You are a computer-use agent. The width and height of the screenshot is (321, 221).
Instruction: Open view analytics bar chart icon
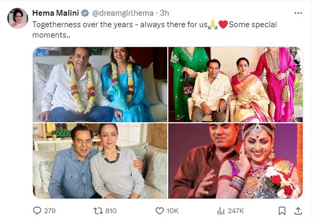pos(221,211)
